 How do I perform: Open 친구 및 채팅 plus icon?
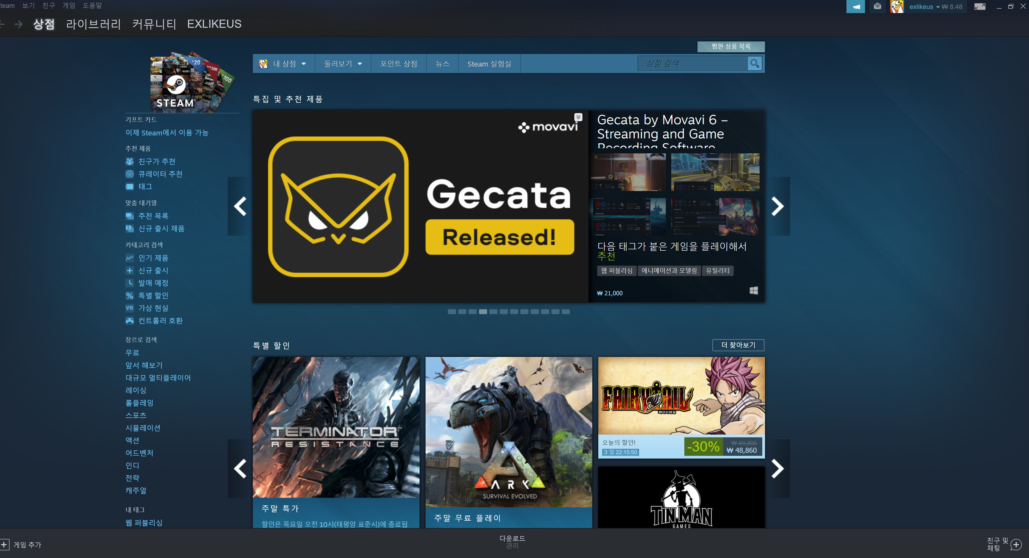click(x=1016, y=544)
